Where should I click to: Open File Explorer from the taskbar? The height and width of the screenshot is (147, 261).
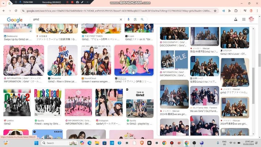(97, 143)
